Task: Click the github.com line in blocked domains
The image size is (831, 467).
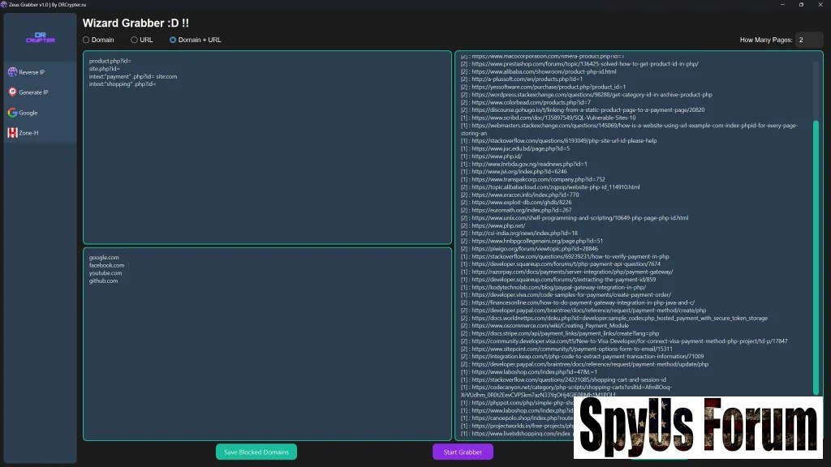Action: tap(104, 281)
